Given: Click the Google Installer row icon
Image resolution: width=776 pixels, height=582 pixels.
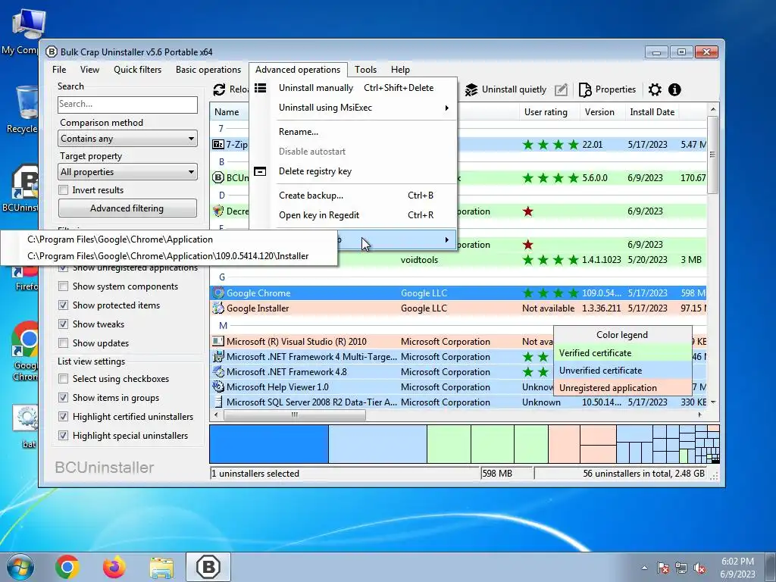Looking at the screenshot, I should (x=217, y=308).
